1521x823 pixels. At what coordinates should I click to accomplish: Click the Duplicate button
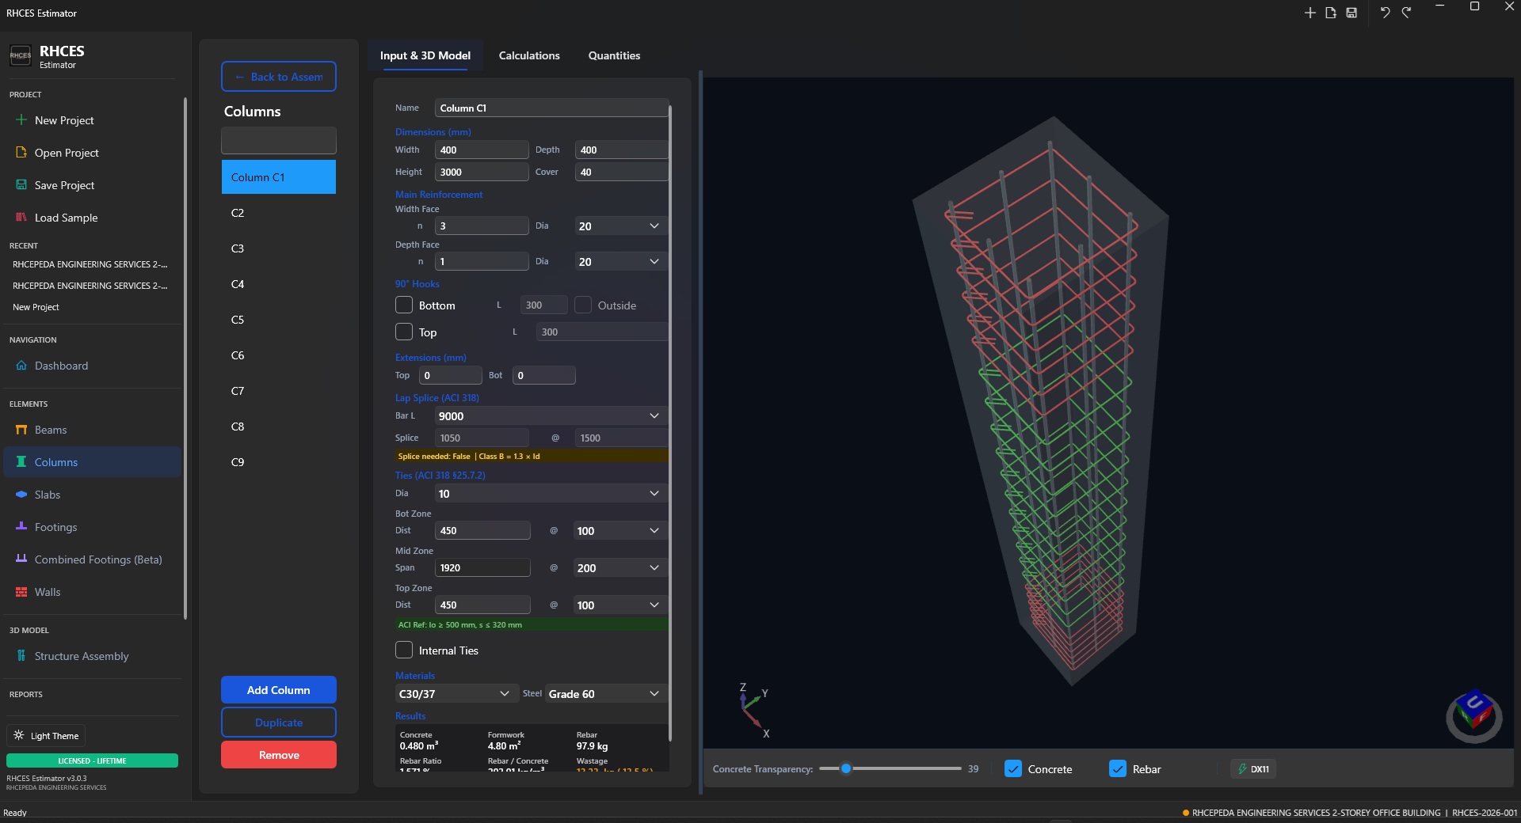click(279, 722)
